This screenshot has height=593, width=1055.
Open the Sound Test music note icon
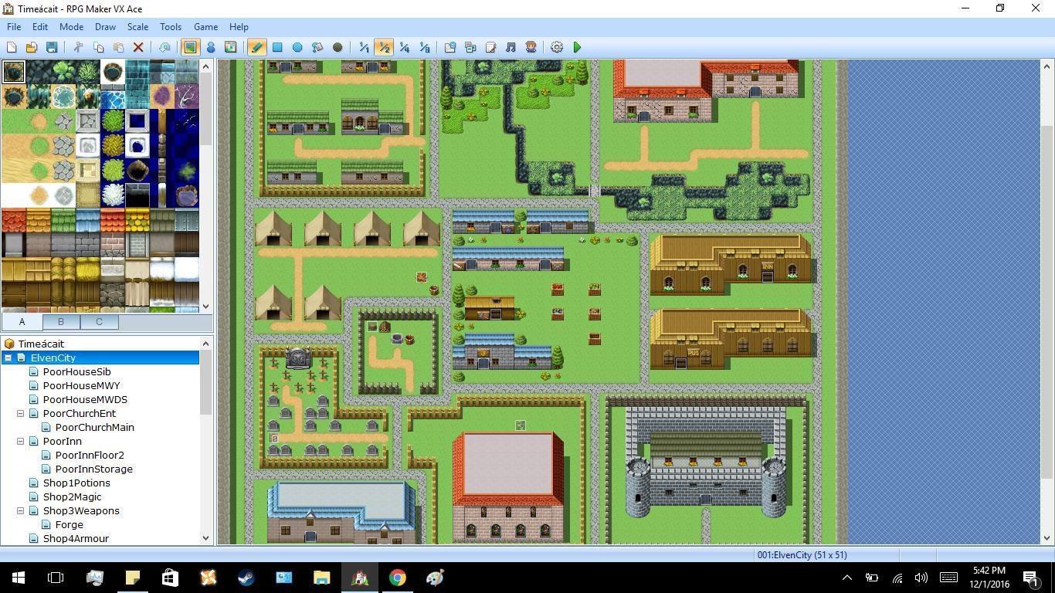(511, 47)
